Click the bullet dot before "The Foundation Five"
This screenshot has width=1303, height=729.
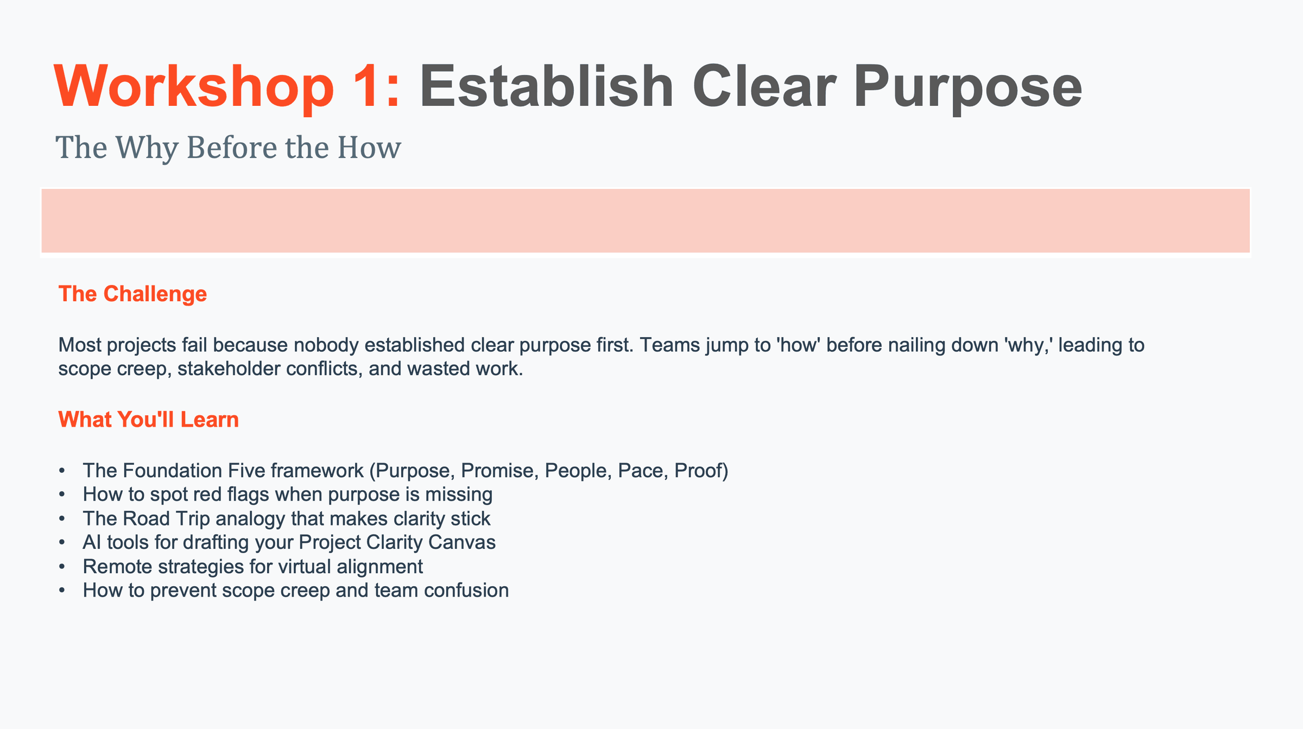62,471
